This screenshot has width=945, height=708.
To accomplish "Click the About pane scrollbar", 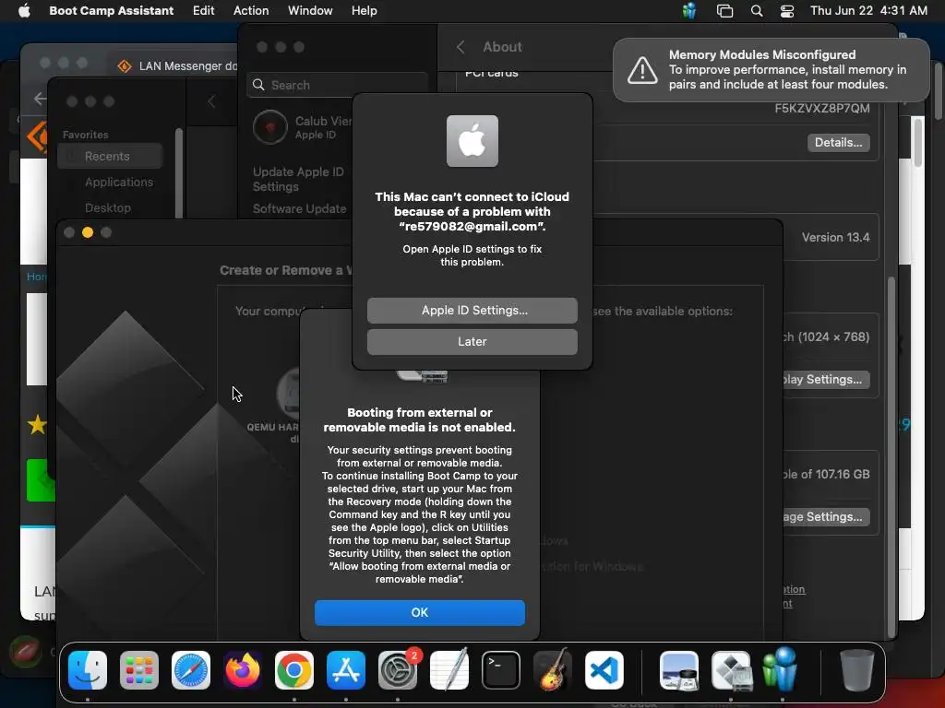I will coord(892,457).
